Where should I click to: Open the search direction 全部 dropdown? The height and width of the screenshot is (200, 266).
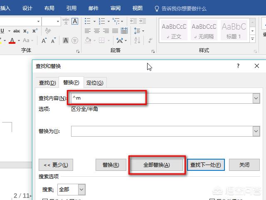click(x=81, y=189)
